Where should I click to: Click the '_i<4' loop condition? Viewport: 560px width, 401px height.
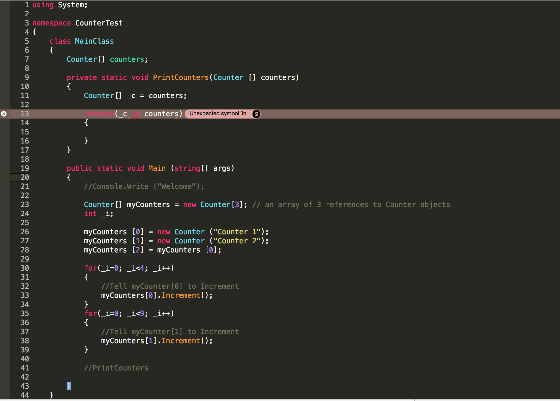coord(136,268)
